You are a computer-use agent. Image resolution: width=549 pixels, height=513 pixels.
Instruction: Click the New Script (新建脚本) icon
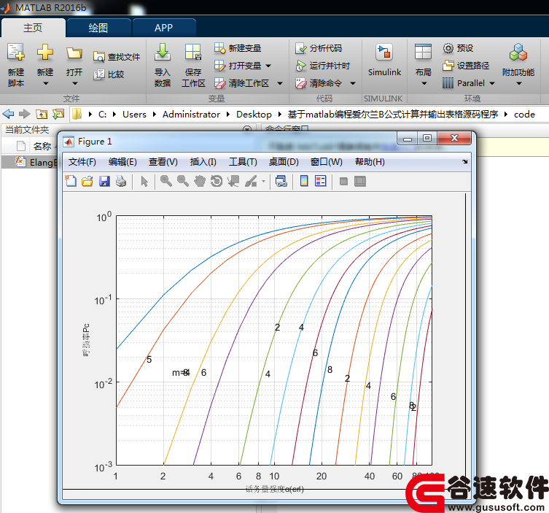pos(16,53)
